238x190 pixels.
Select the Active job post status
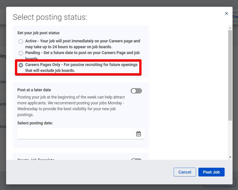[x=21, y=41]
